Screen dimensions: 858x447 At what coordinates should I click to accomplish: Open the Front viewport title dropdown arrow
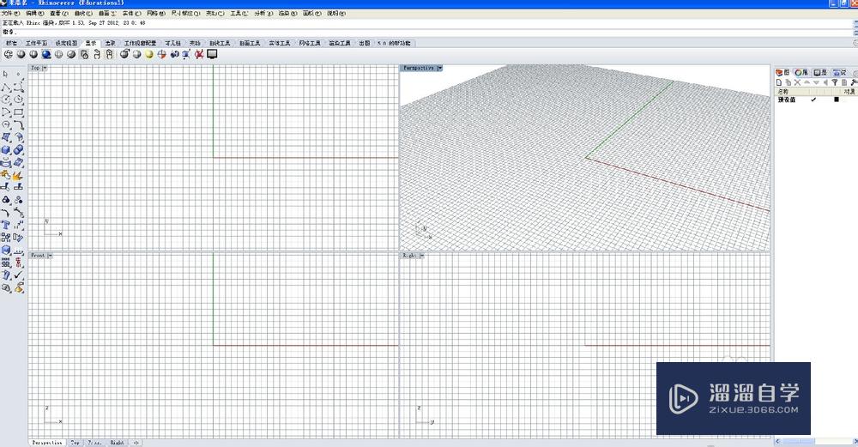(50, 256)
